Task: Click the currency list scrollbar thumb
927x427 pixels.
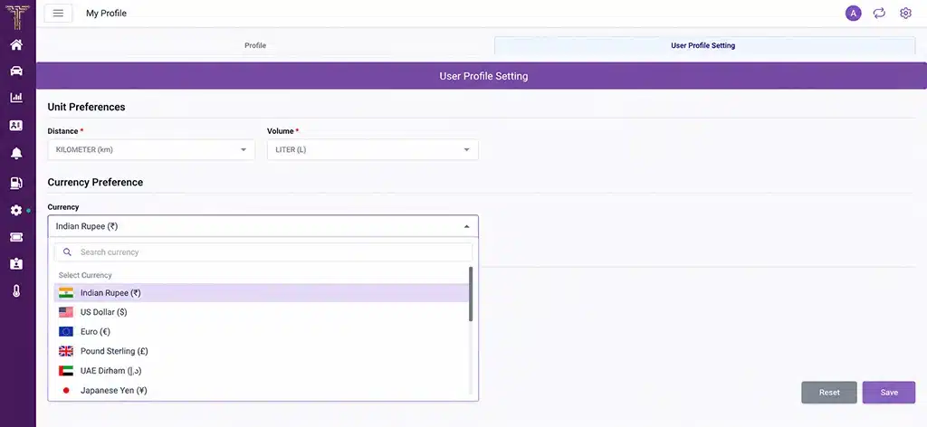Action: tap(471, 294)
